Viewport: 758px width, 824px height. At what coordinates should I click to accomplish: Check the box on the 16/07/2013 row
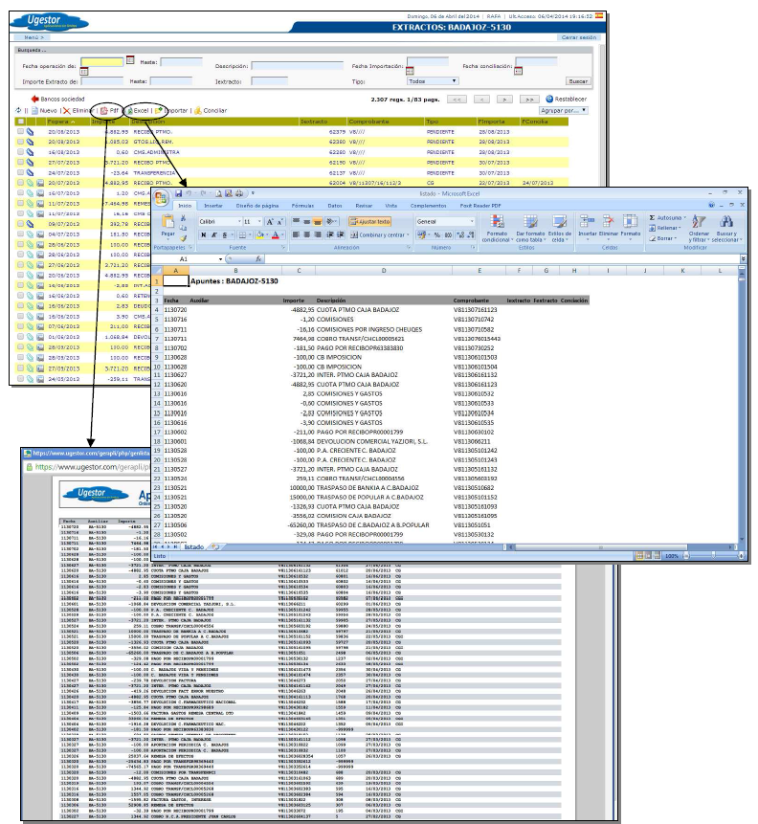[x=20, y=193]
